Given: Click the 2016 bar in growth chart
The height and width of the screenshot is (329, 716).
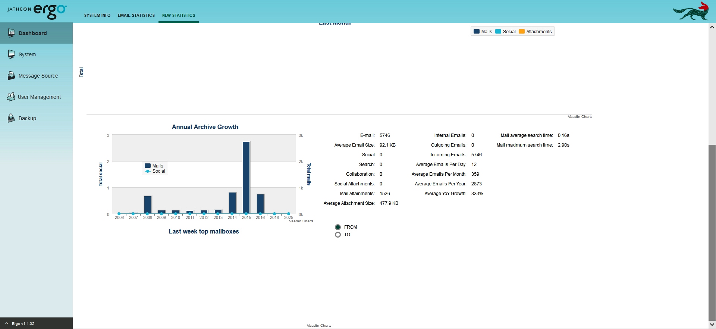Looking at the screenshot, I should [x=260, y=204].
